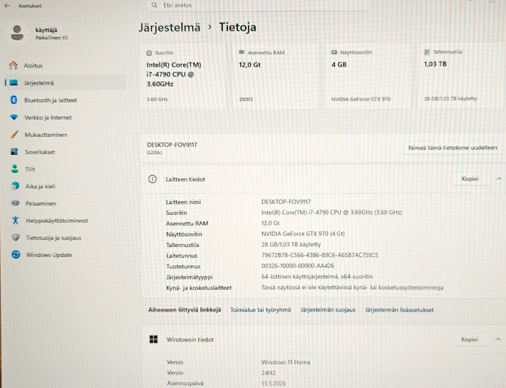Click the Laitteen tiedot info icon
This screenshot has width=506, height=388.
pos(152,179)
